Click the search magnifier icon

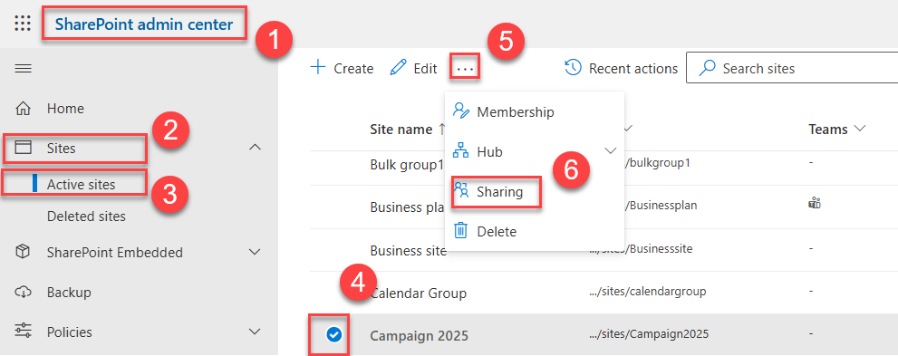708,69
